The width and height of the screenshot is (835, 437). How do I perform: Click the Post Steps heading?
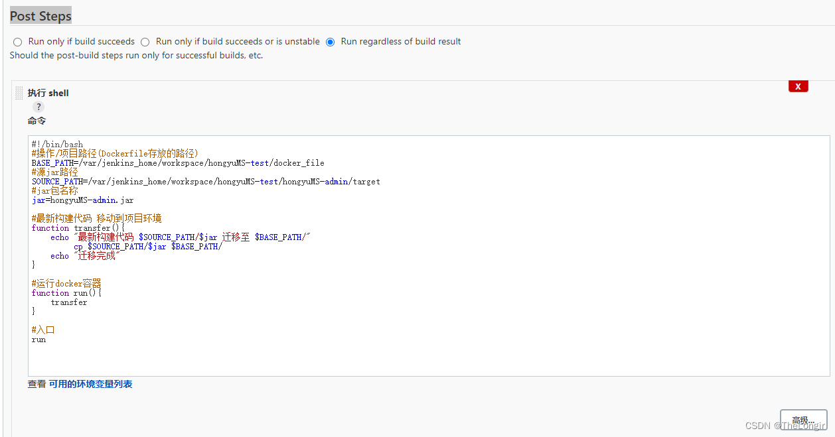40,16
